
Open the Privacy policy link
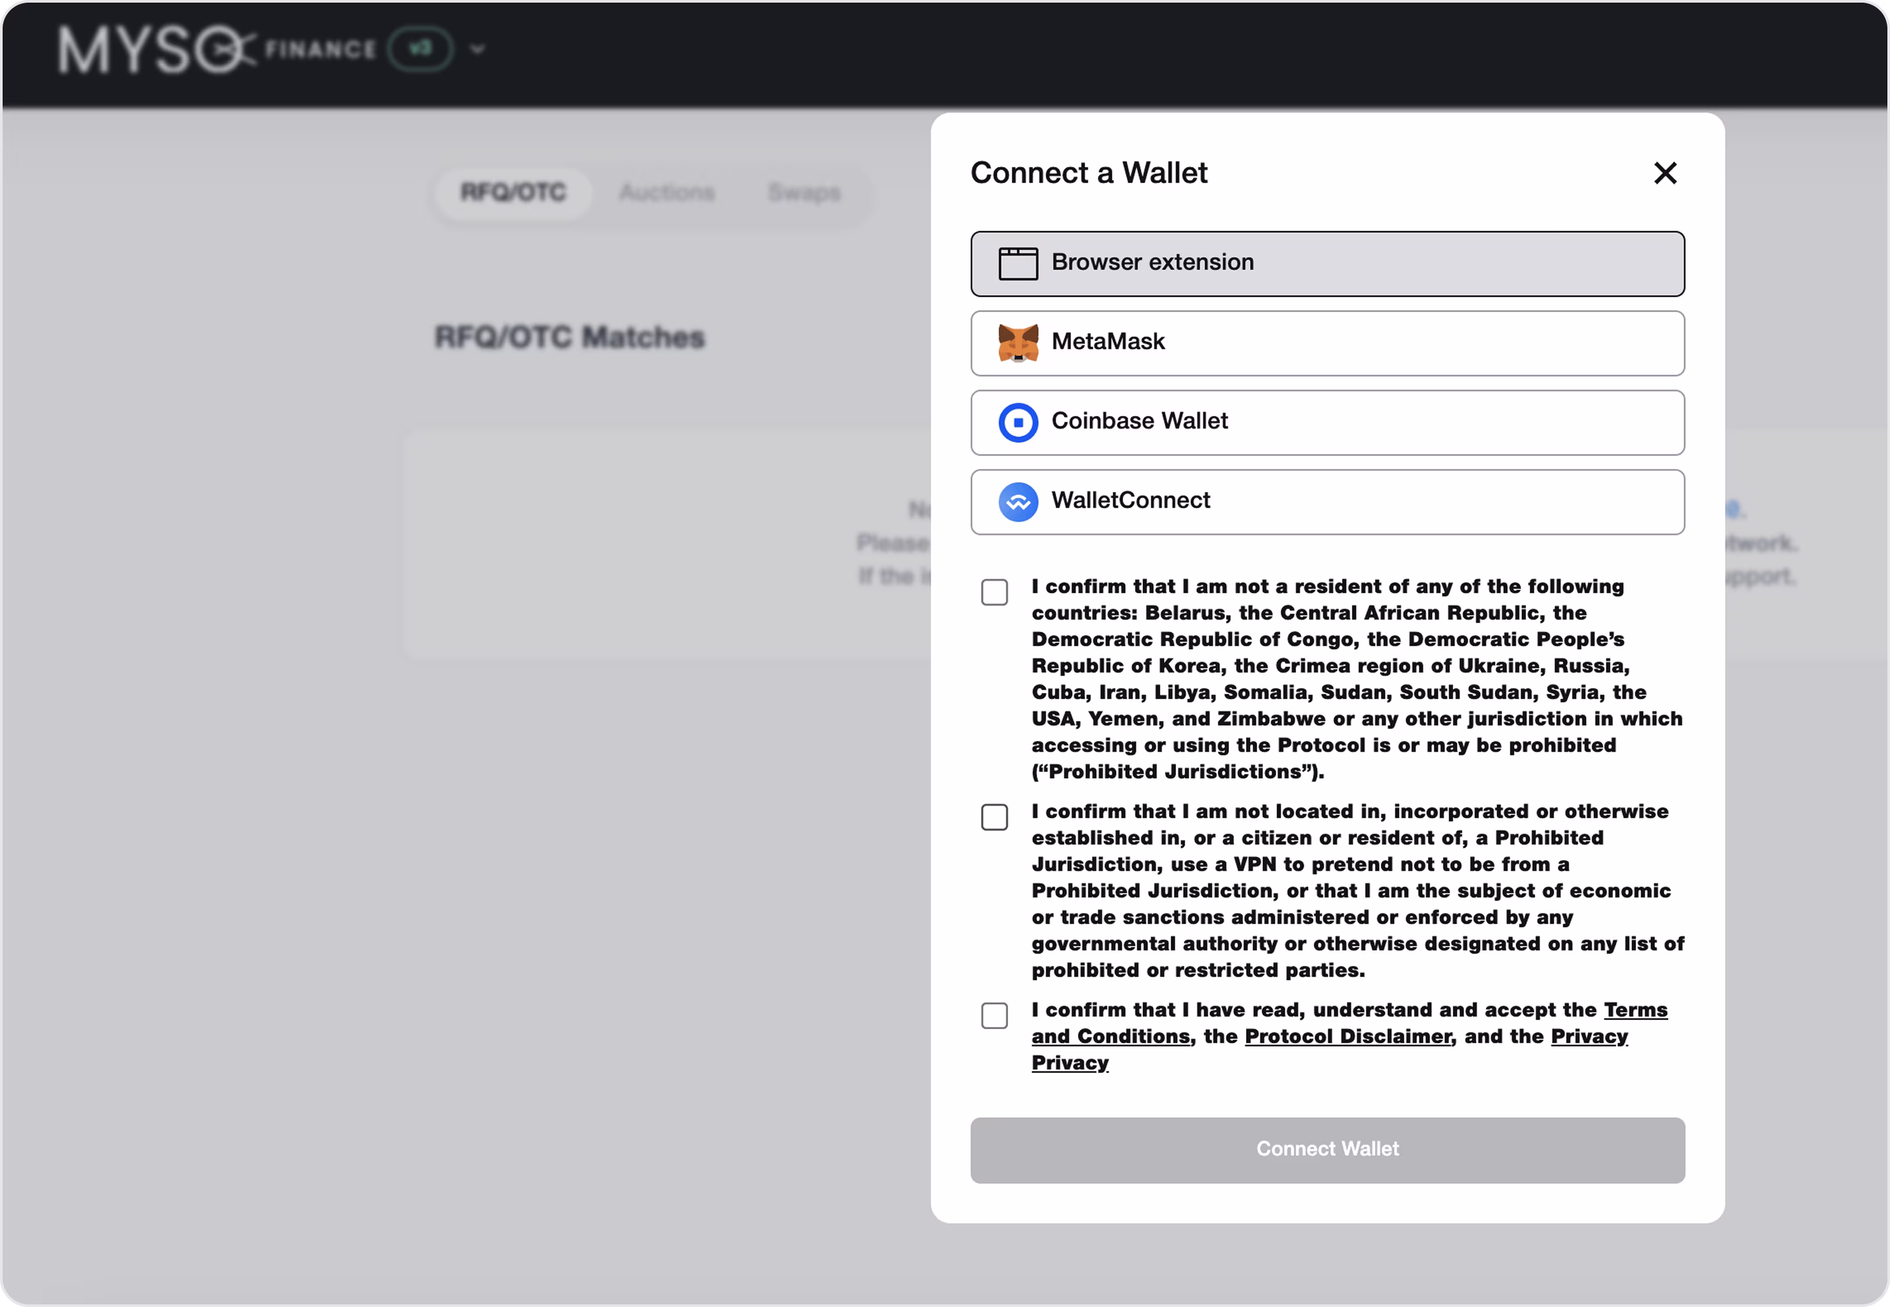click(x=1588, y=1036)
